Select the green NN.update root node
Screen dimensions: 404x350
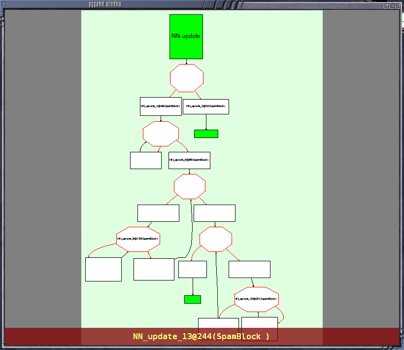(186, 36)
